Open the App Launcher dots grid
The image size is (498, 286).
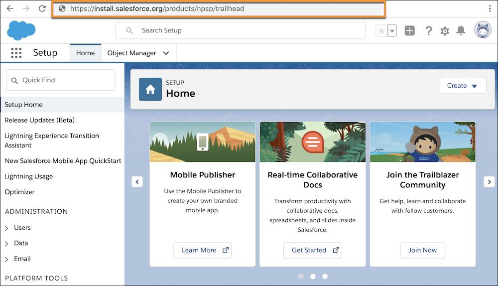coord(16,53)
